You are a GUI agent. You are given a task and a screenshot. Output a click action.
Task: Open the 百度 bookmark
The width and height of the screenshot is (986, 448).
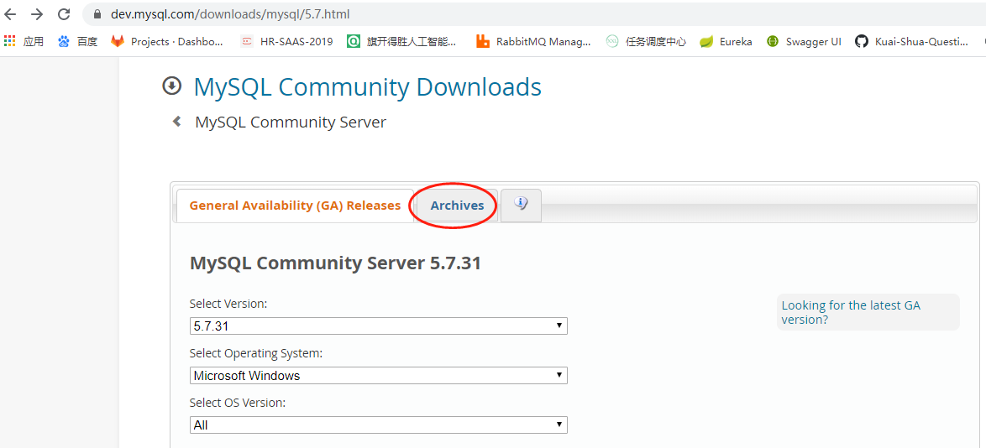click(77, 41)
